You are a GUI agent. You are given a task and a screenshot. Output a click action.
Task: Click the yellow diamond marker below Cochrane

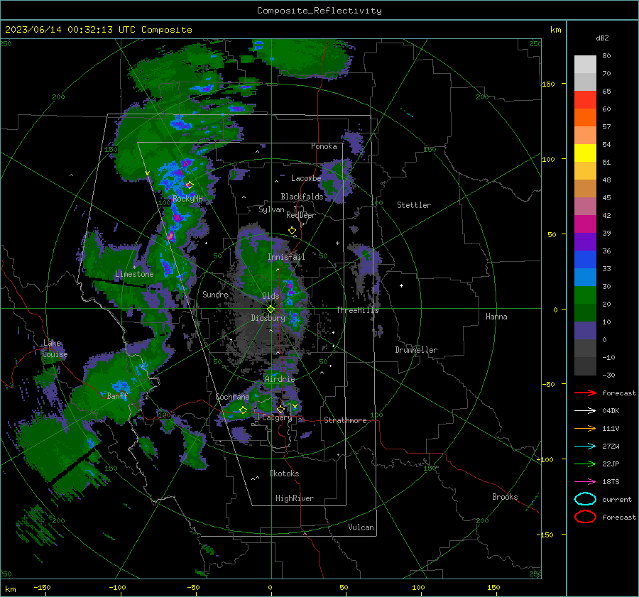(x=243, y=410)
